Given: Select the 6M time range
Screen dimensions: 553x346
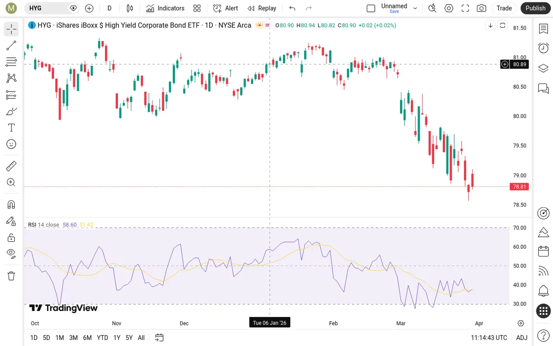Looking at the screenshot, I should click(87, 338).
